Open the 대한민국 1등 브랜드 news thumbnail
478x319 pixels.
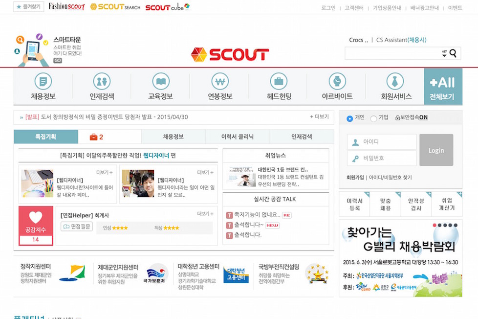point(241,177)
